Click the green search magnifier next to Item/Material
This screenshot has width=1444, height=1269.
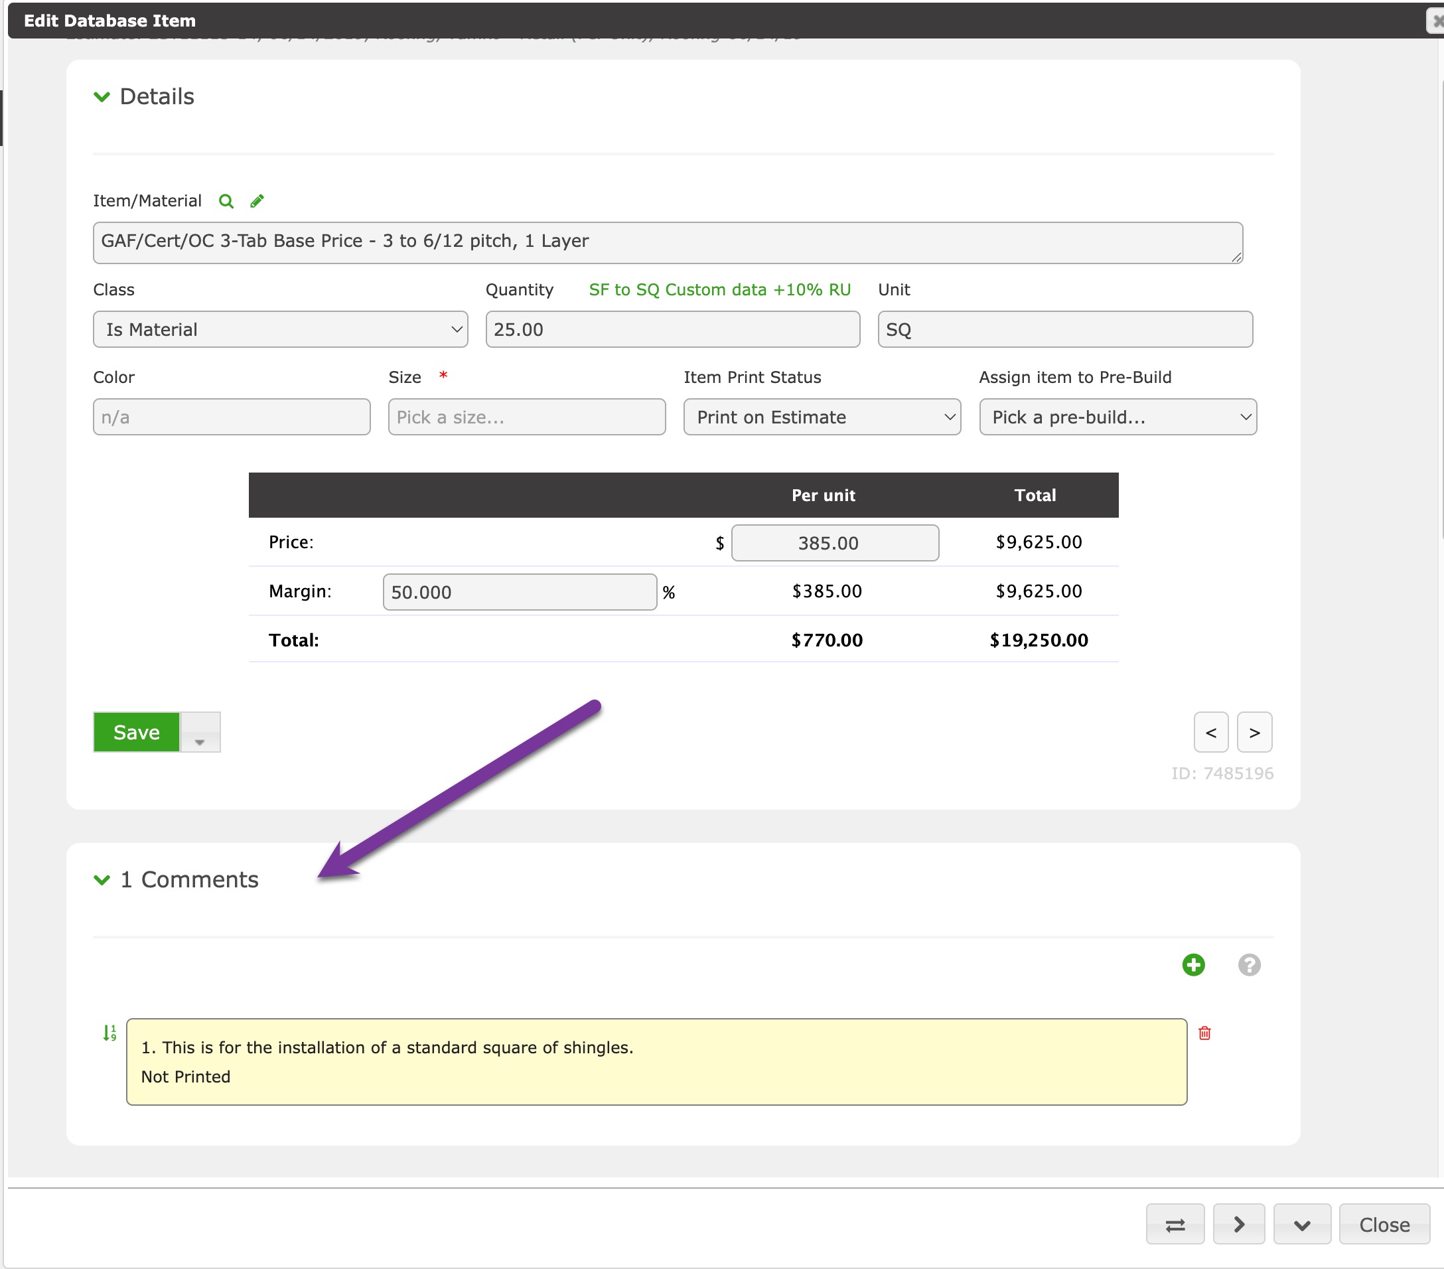click(226, 201)
